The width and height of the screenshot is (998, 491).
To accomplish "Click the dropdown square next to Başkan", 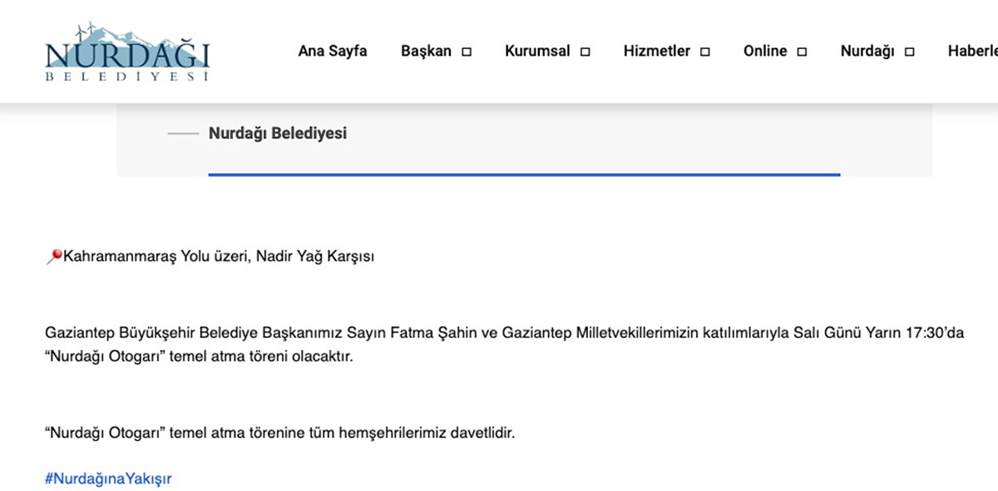I will click(467, 52).
